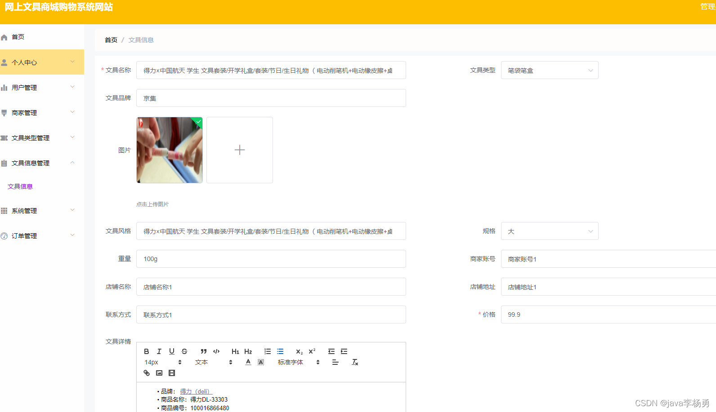Open the 文本 paragraph style dropdown

214,362
